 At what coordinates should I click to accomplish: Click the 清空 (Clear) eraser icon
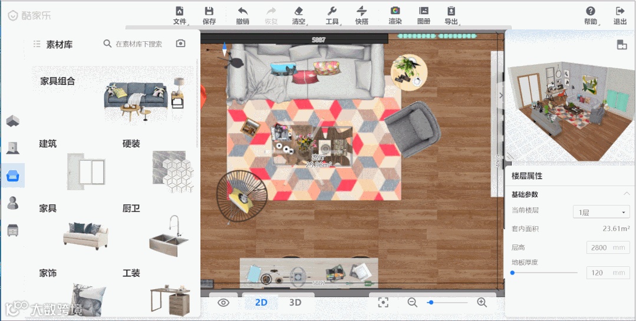pyautogui.click(x=298, y=11)
